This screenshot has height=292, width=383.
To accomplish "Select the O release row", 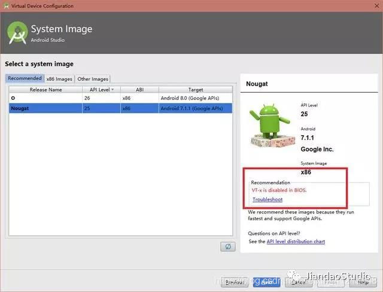I will [x=121, y=98].
